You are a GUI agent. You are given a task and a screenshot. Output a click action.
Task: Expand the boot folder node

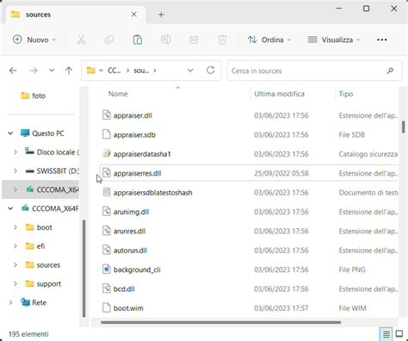[15, 227]
